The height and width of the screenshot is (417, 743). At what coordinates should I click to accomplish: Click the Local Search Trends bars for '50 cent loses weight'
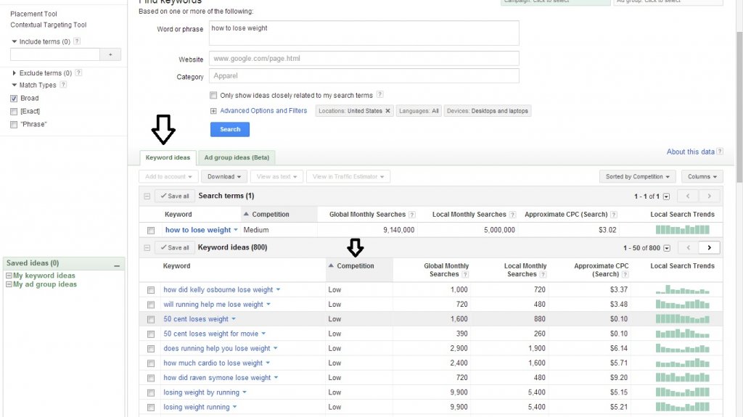click(x=682, y=319)
